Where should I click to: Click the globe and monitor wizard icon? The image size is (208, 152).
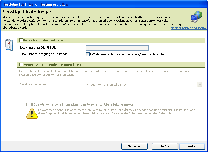tap(198, 16)
